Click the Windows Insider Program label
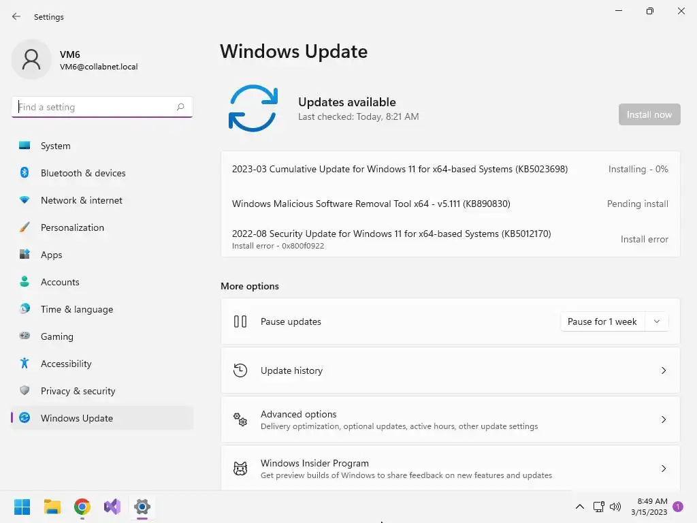This screenshot has width=697, height=523. [314, 463]
